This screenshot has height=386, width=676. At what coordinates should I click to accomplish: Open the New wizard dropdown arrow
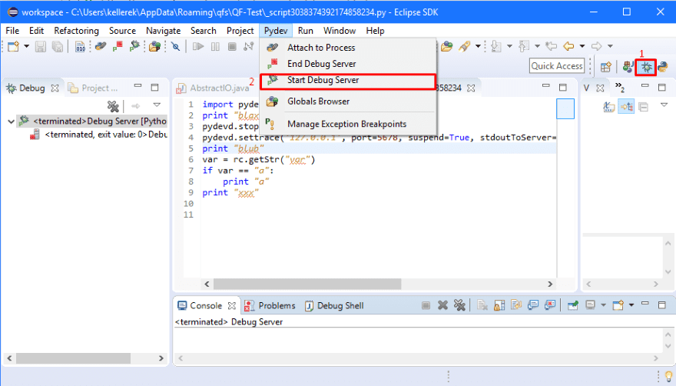point(26,46)
